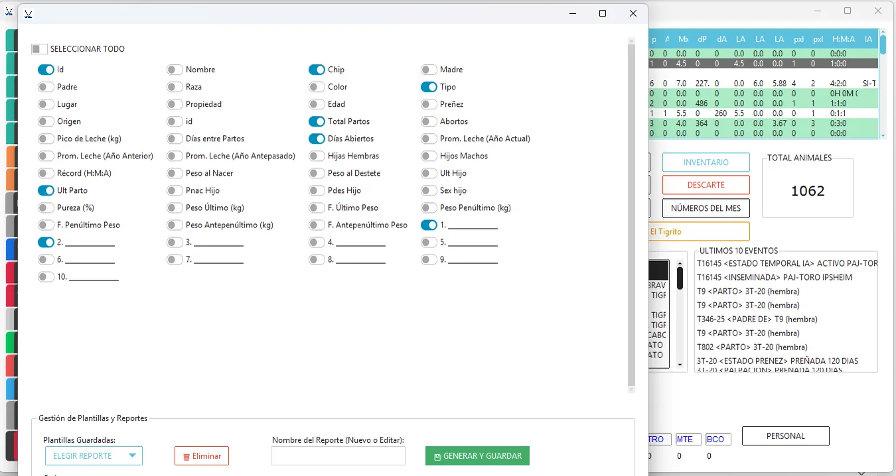Click the animal table scroll-down arrow
Image resolution: width=896 pixels, height=476 pixels.
[883, 135]
